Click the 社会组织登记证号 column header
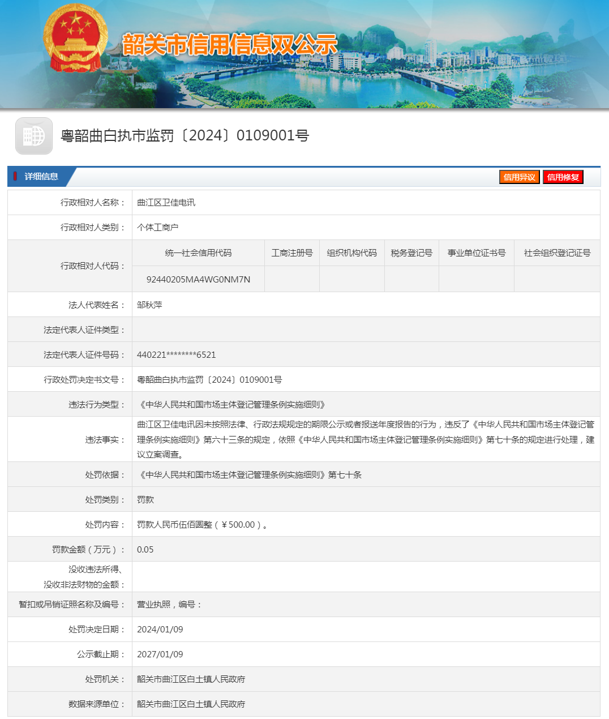The image size is (609, 719). [x=557, y=253]
